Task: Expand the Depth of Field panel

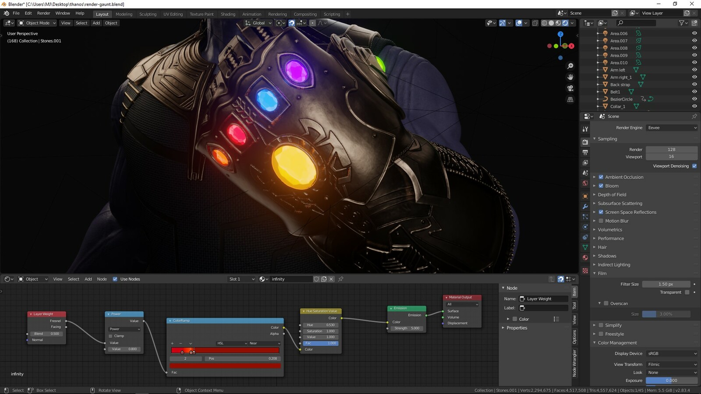Action: tap(612, 194)
